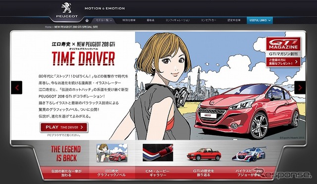The image size is (317, 184).
Task: Expand the USEFUL LINKS dropdown
Action: [260, 20]
